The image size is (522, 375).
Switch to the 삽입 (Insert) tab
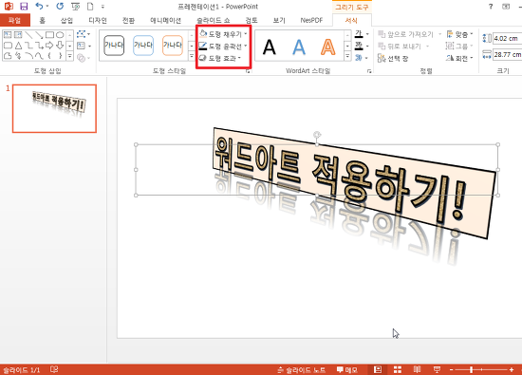(66, 20)
